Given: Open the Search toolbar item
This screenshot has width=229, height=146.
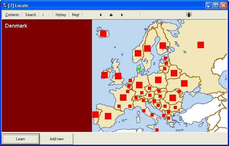Looking at the screenshot, I should click(31, 15).
